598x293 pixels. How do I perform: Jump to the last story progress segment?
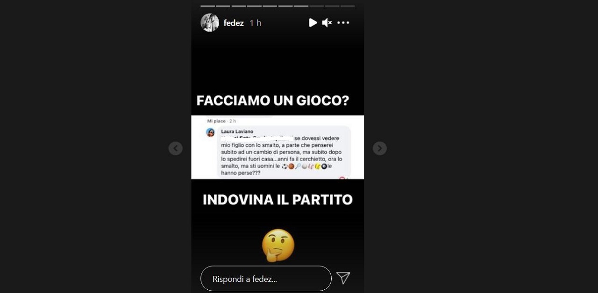pos(348,6)
